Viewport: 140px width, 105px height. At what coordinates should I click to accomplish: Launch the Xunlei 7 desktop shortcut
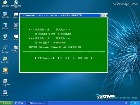click(x=16, y=37)
